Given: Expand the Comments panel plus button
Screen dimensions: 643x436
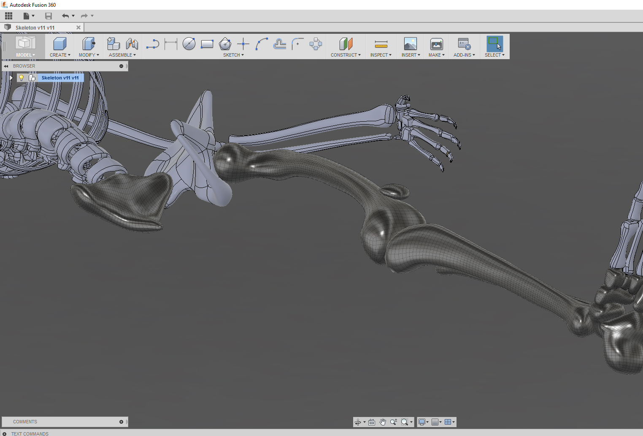Looking at the screenshot, I should click(x=121, y=422).
